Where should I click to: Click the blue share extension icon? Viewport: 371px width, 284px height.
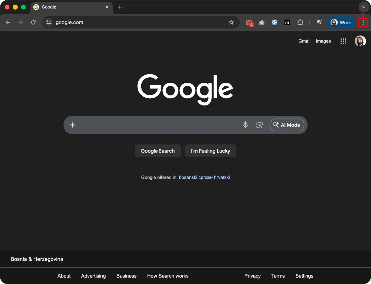pos(275,22)
